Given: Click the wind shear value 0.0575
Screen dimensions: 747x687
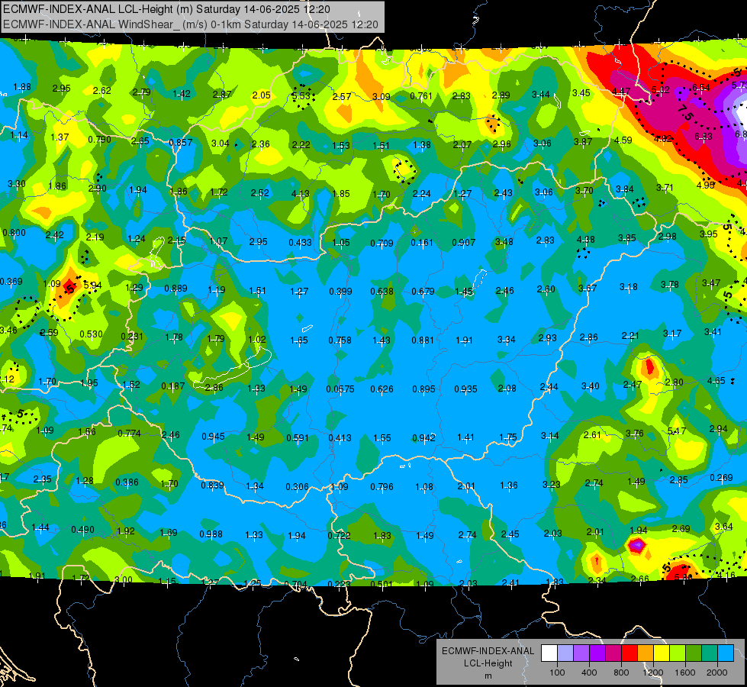Looking at the screenshot, I should pyautogui.click(x=340, y=389).
